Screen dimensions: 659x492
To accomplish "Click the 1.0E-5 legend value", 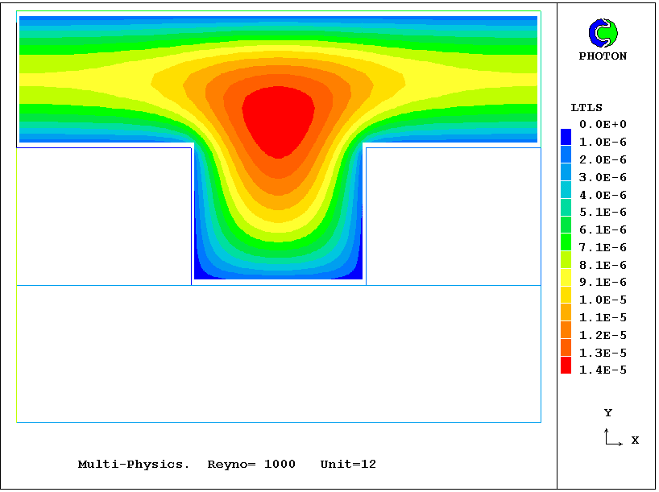I will [603, 300].
